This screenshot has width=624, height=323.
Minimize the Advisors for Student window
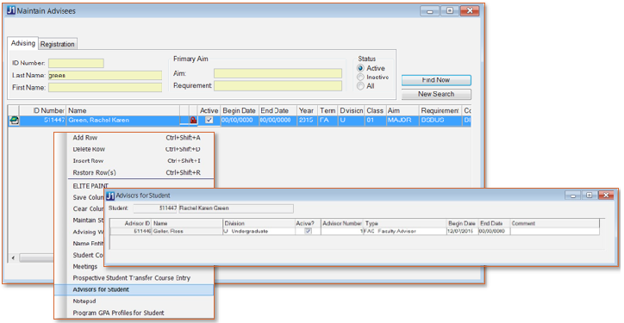[573, 195]
